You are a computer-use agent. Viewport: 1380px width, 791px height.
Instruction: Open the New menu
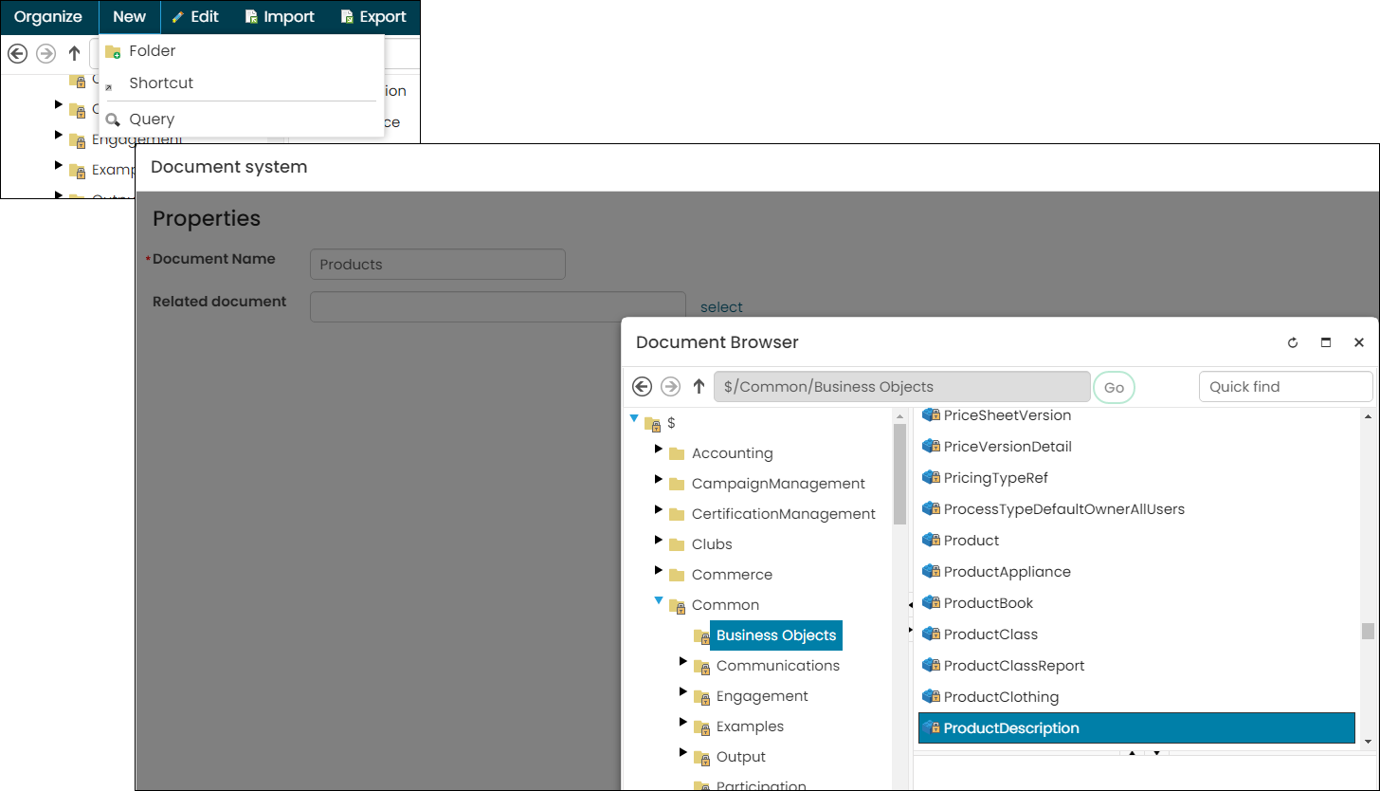point(129,17)
